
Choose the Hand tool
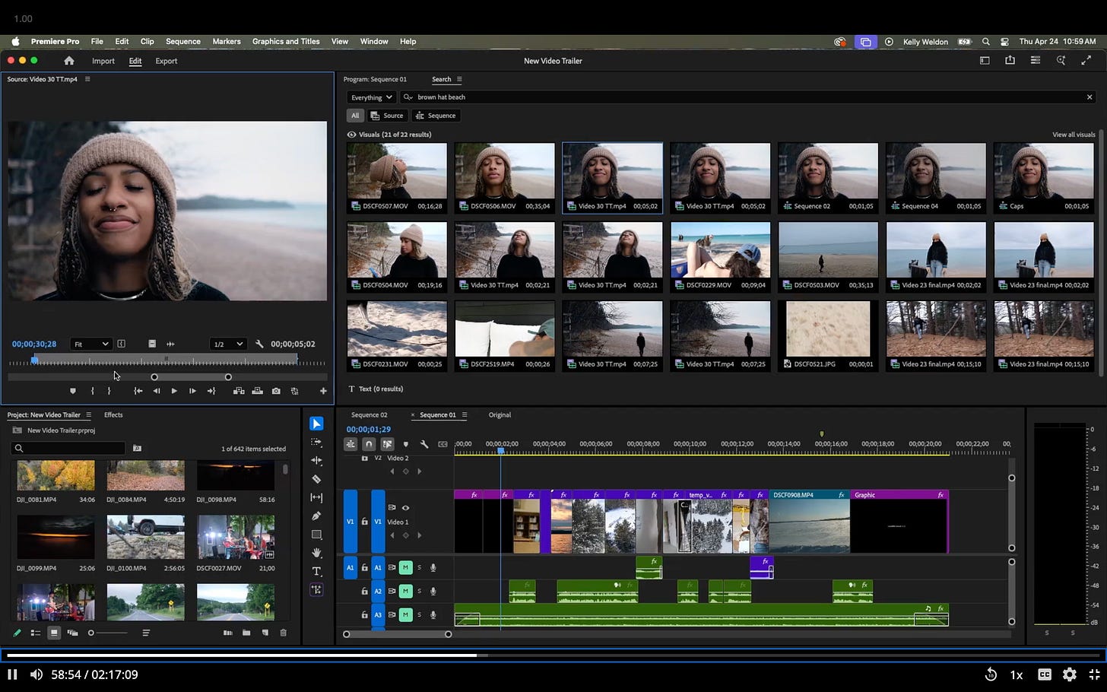[316, 553]
